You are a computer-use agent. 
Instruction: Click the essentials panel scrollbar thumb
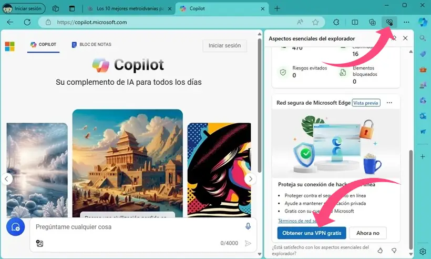pos(411,200)
